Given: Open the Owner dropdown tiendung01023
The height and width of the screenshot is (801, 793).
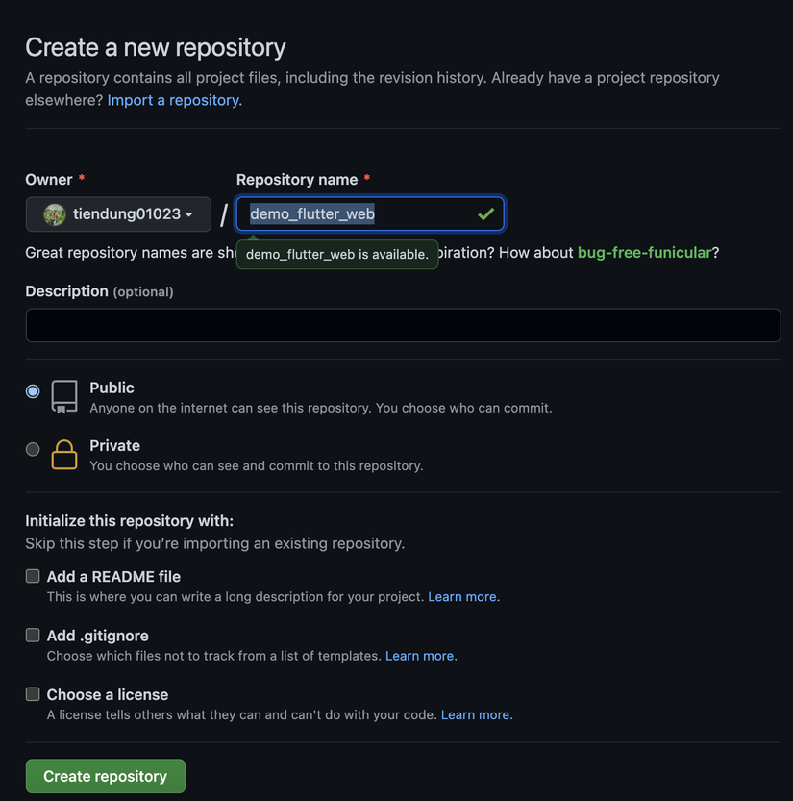Looking at the screenshot, I should point(118,214).
